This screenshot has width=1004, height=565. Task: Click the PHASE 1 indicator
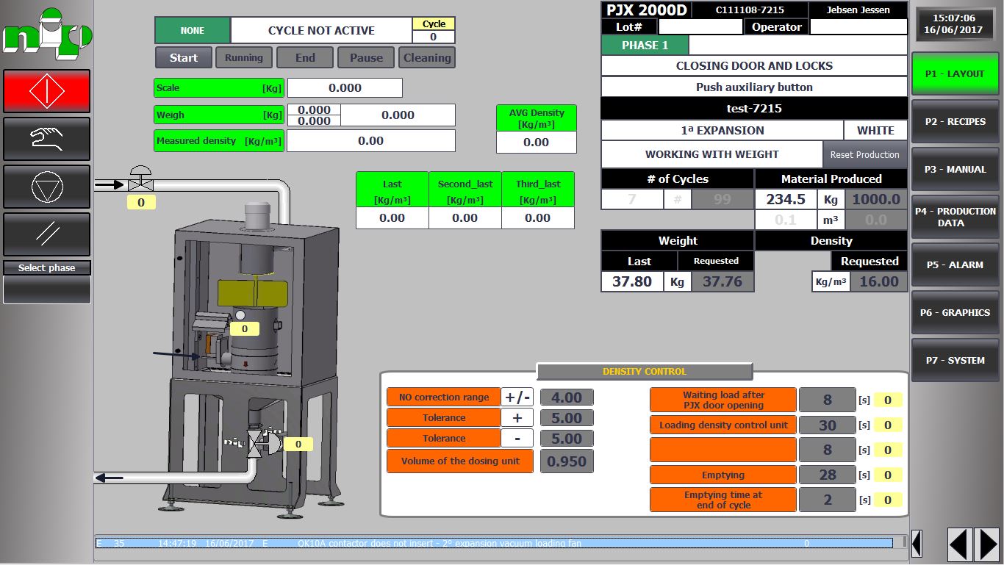point(645,45)
